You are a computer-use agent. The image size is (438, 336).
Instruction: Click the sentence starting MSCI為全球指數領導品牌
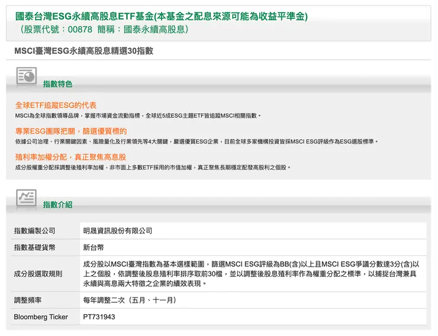click(x=138, y=116)
